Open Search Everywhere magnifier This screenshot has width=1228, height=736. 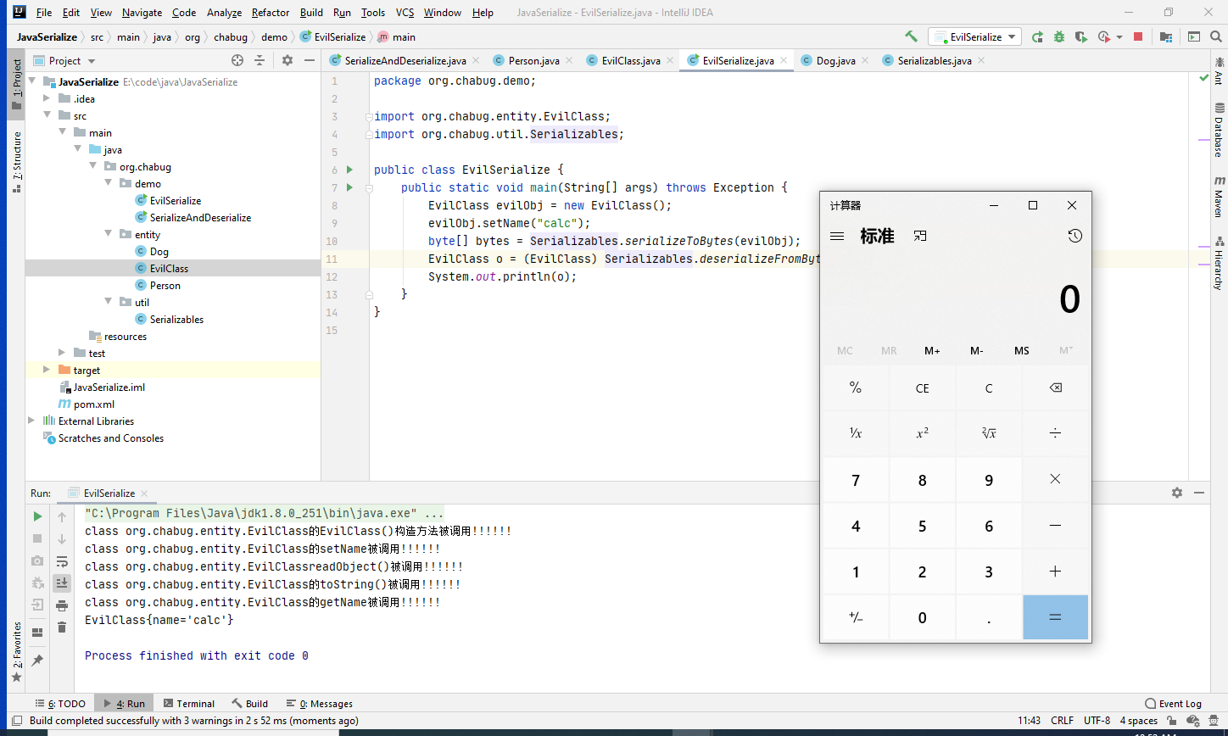click(1214, 36)
